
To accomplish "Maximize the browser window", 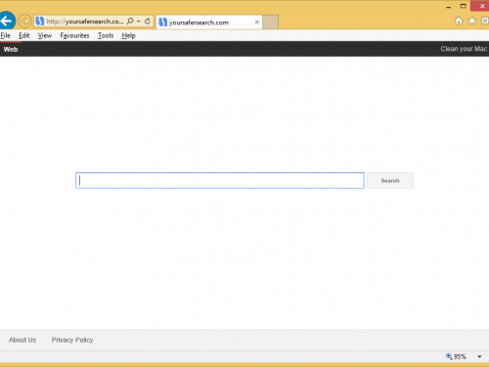I will click(464, 6).
